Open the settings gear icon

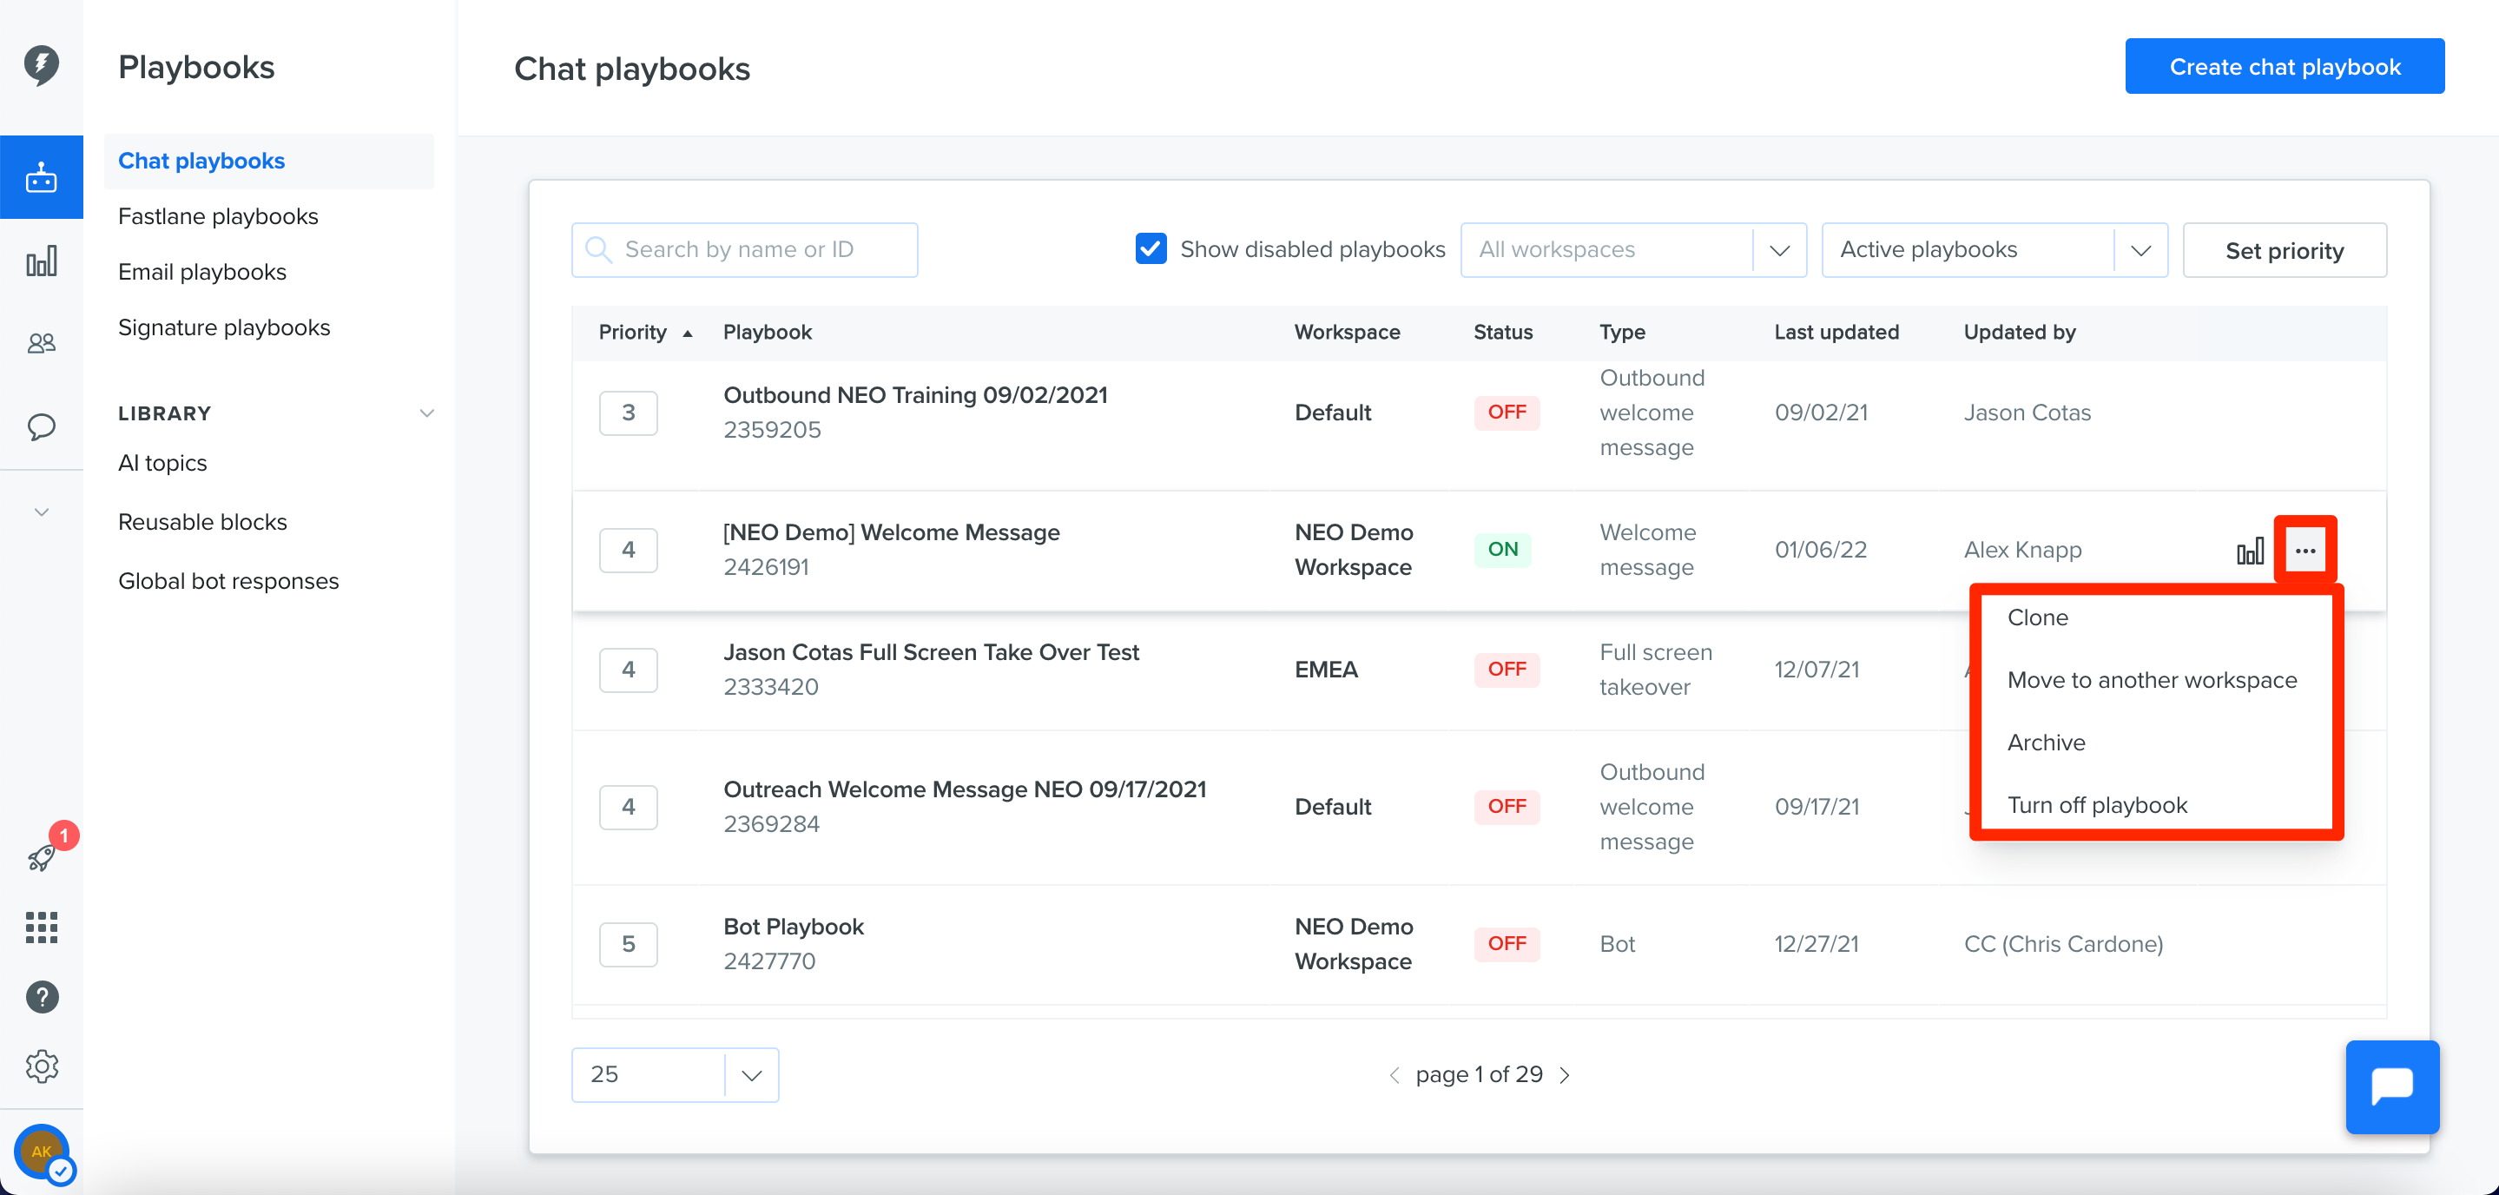tap(42, 1067)
